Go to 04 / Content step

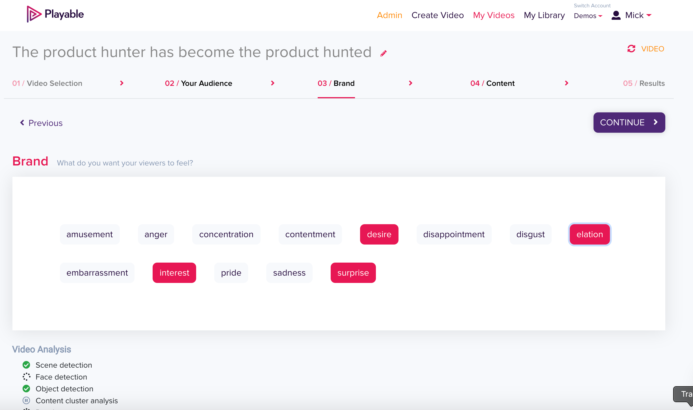click(492, 83)
